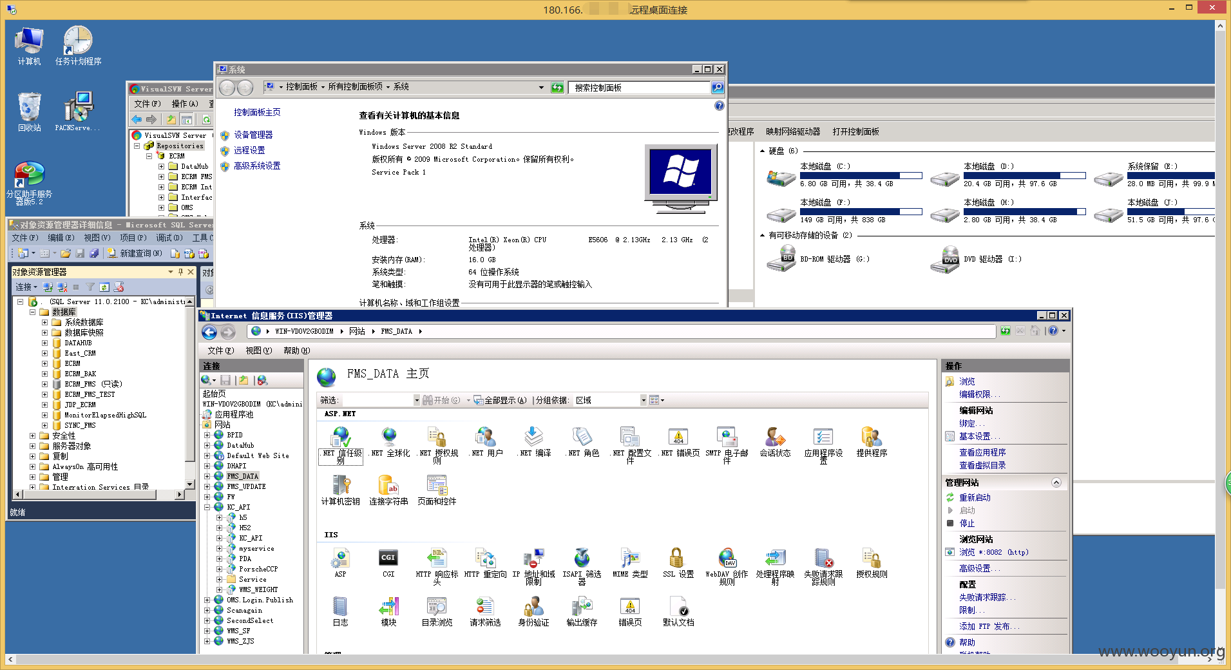1231x670 pixels.
Task: Open the 提供程序 feature icon
Action: click(872, 443)
